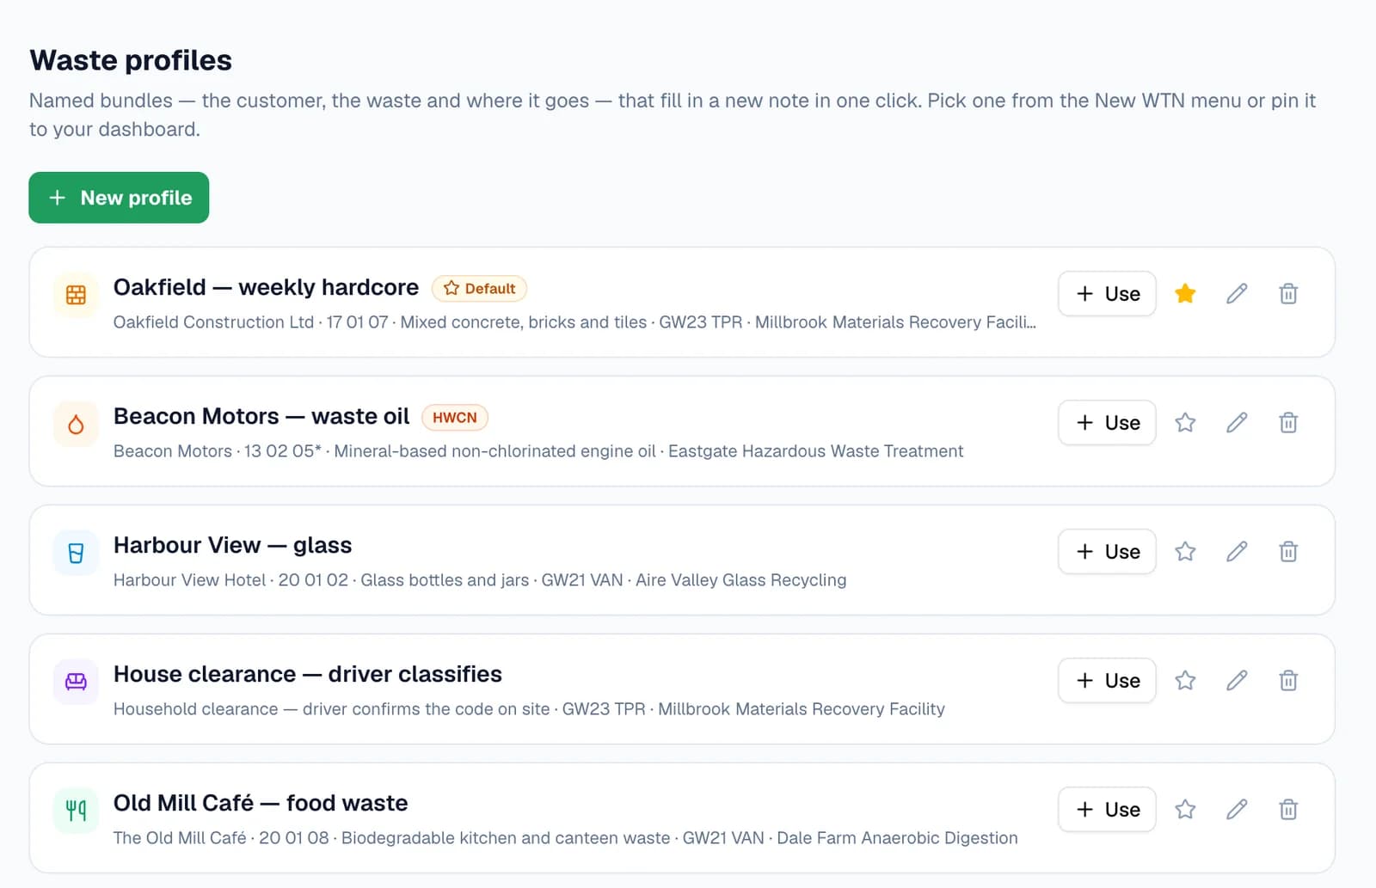This screenshot has height=888, width=1376.
Task: Click the cutlery icon for Old Mill Café
Action: 76,811
